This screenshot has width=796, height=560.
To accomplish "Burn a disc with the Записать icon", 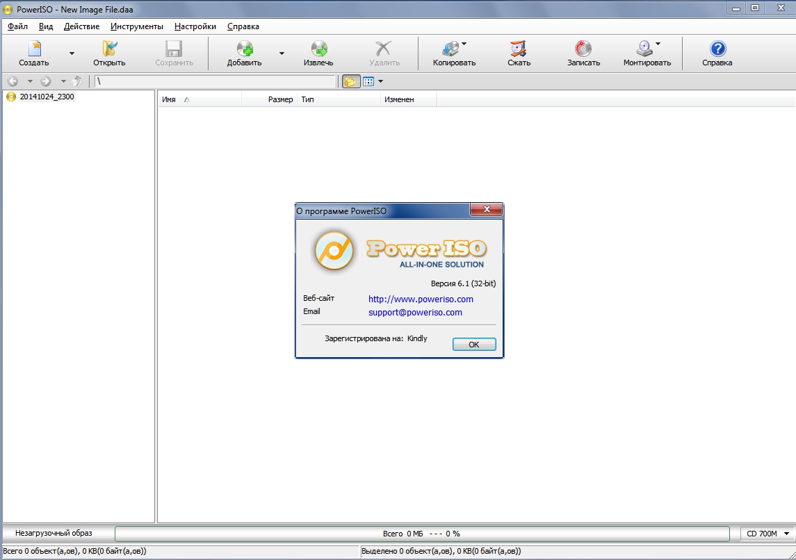I will 583,49.
